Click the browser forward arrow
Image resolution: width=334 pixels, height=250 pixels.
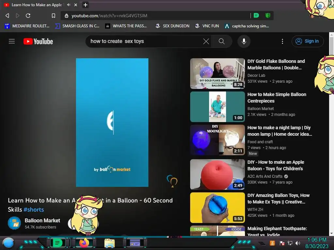click(18, 16)
